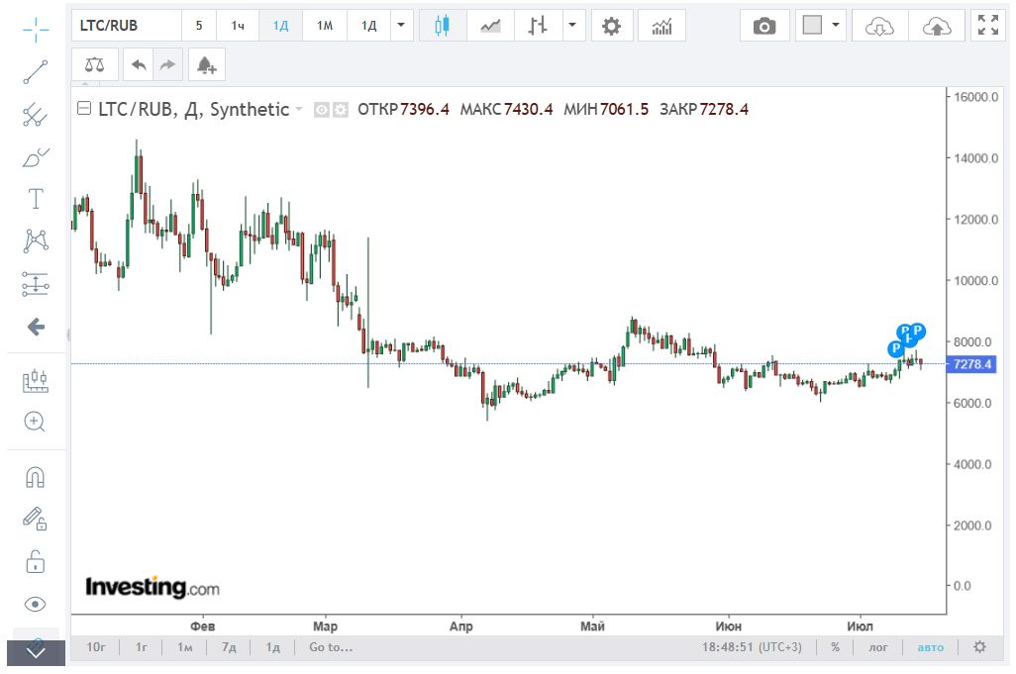The image size is (1016, 674).
Task: Toggle fullscreen mode
Action: (988, 26)
